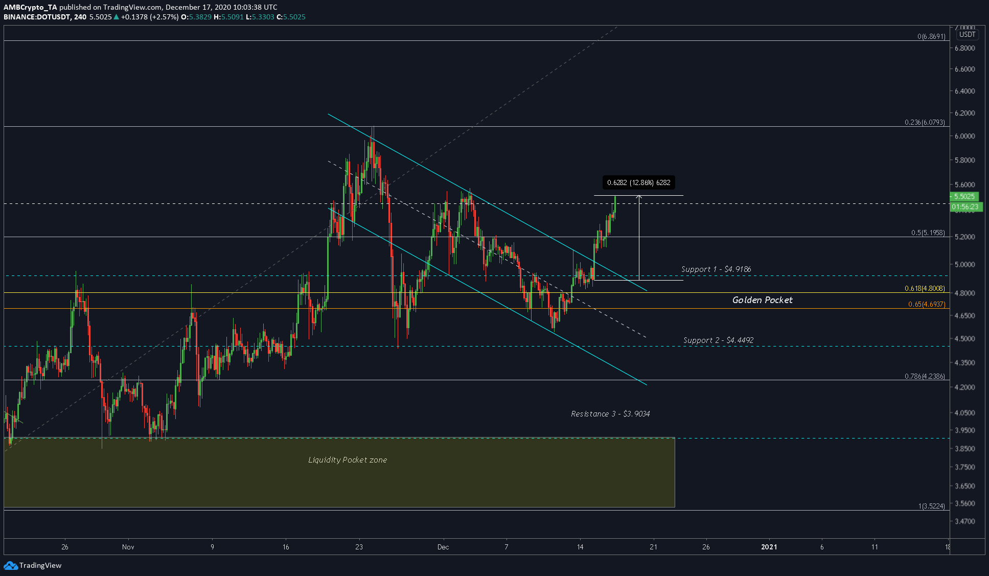
Task: Click the 3.8500 price axis label
Action: point(965,448)
